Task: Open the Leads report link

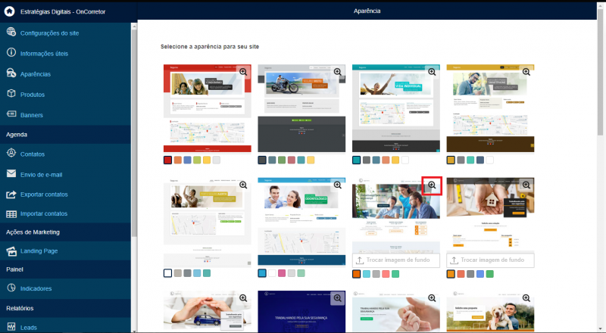Action: [x=29, y=328]
